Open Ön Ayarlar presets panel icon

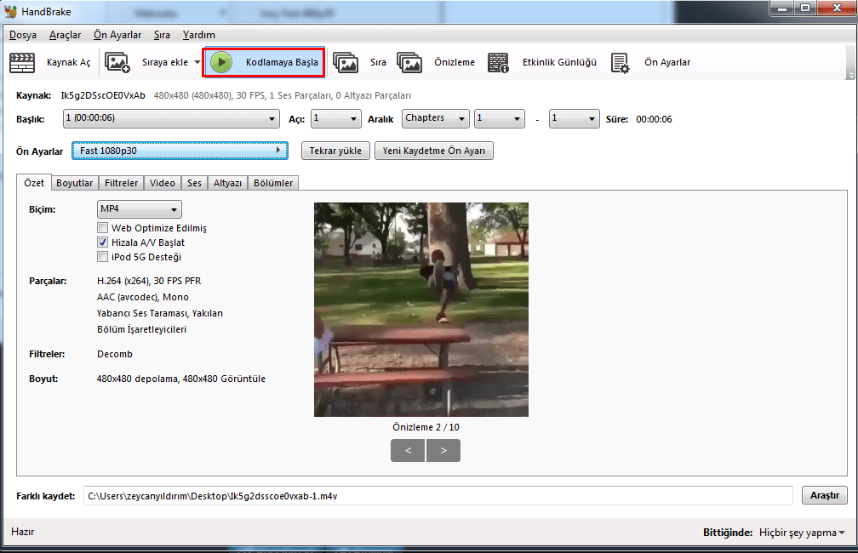pyautogui.click(x=620, y=62)
